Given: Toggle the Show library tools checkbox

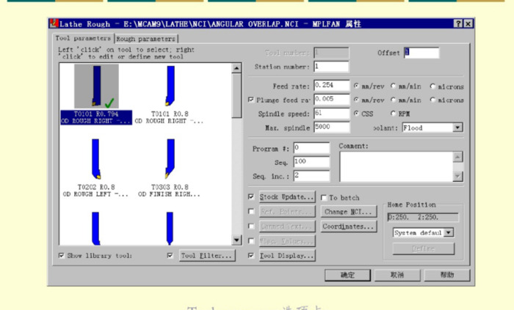Looking at the screenshot, I should click(x=62, y=256).
